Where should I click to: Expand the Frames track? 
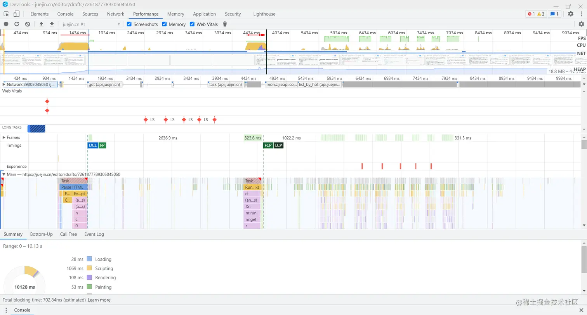click(4, 137)
